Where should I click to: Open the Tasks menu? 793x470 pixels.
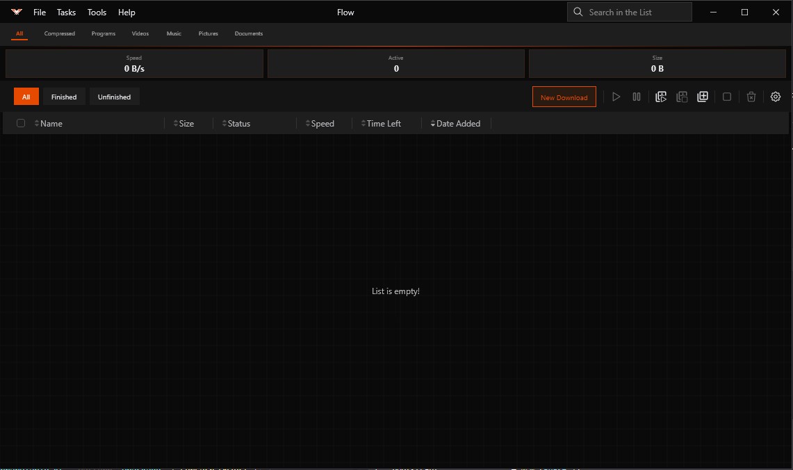click(66, 12)
